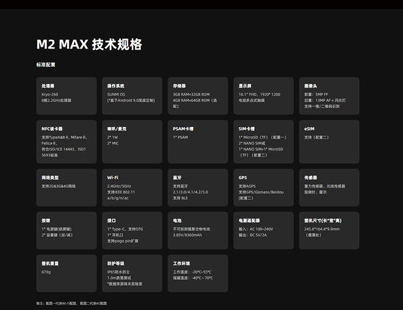The image size is (403, 310).
Task: Click the 电池 card title
Action: point(177,221)
